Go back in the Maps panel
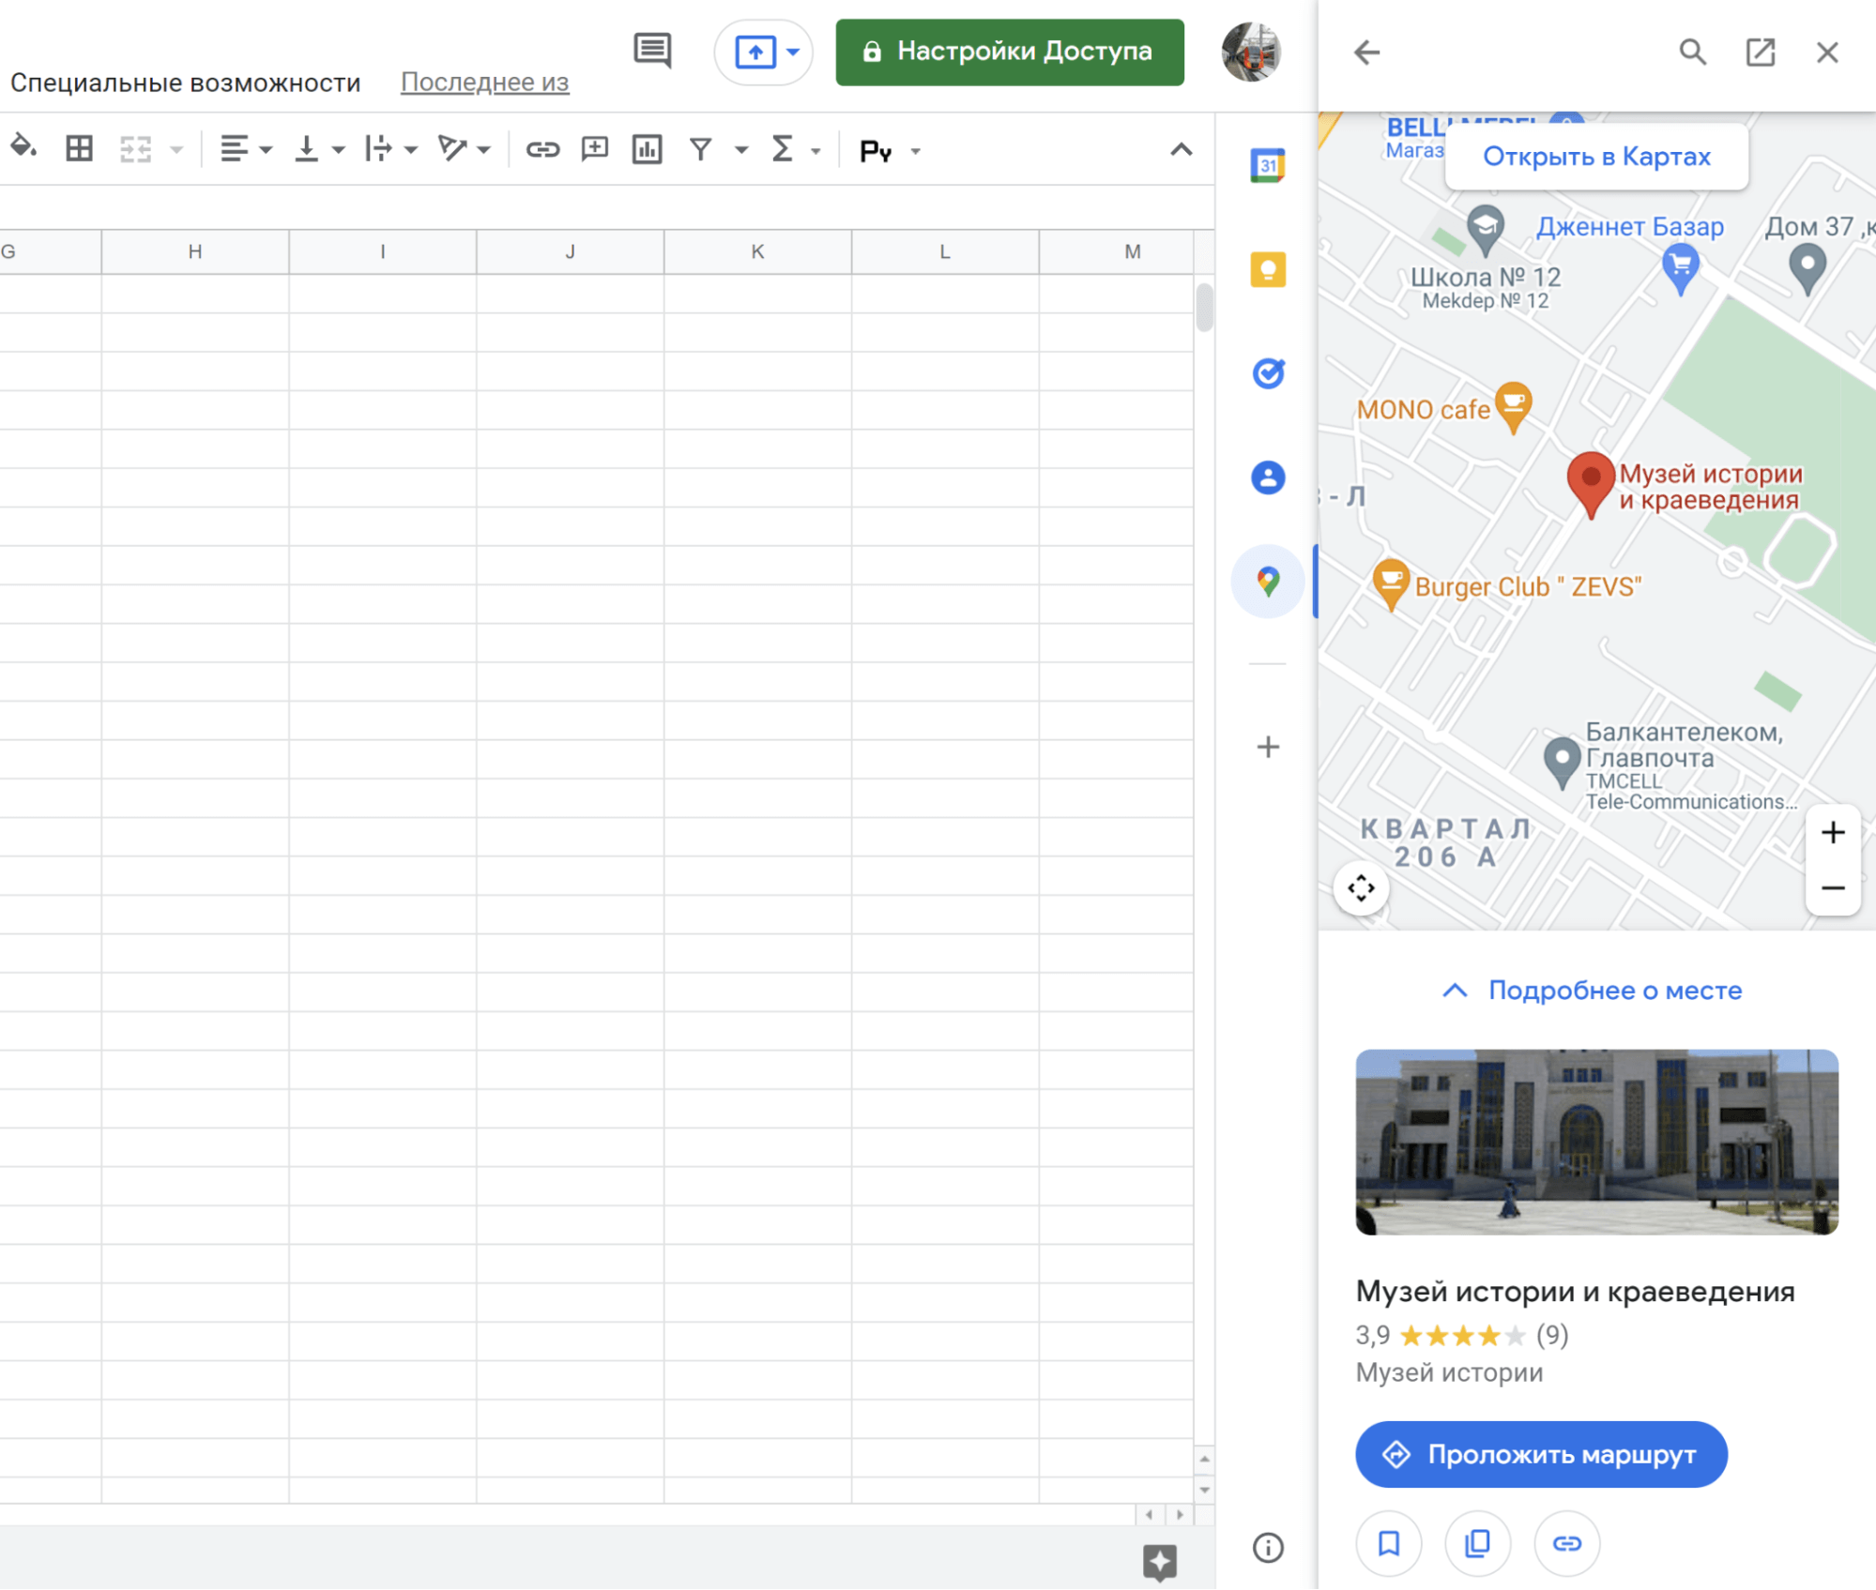The image size is (1876, 1590). (x=1366, y=52)
